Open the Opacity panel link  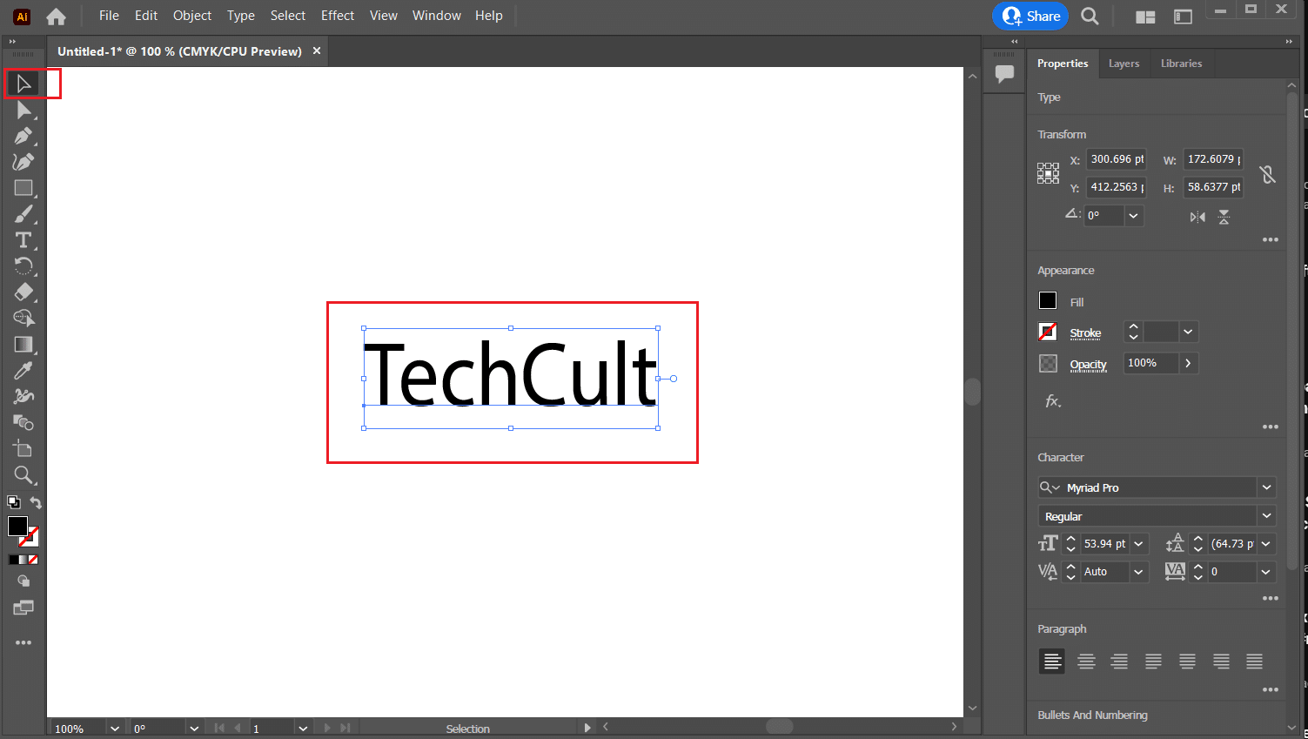[1088, 365]
